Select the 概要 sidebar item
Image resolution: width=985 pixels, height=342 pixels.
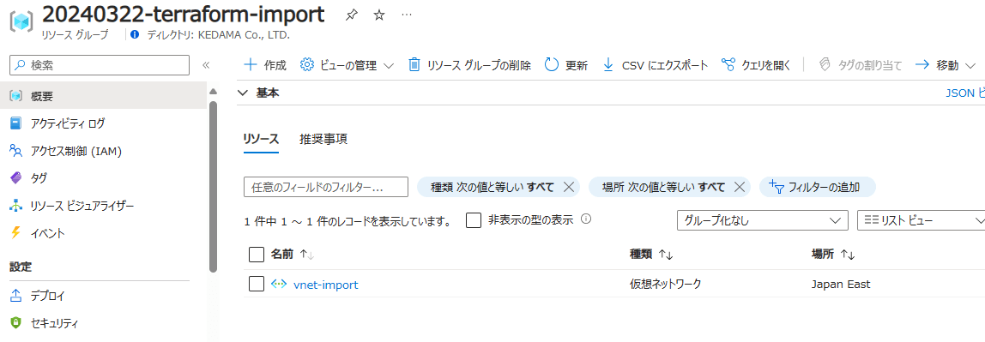pos(103,96)
